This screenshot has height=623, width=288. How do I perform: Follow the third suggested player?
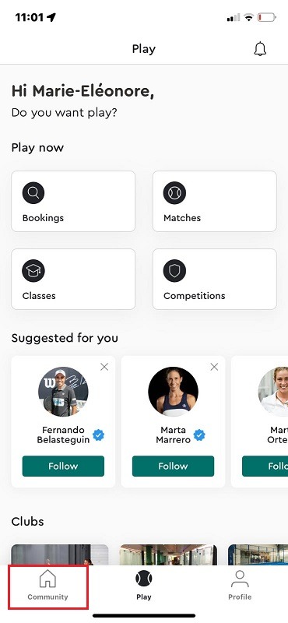click(265, 466)
